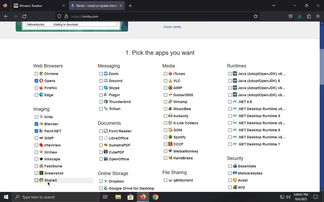
Task: Bookmark this page with the star icon
Action: [256, 16]
